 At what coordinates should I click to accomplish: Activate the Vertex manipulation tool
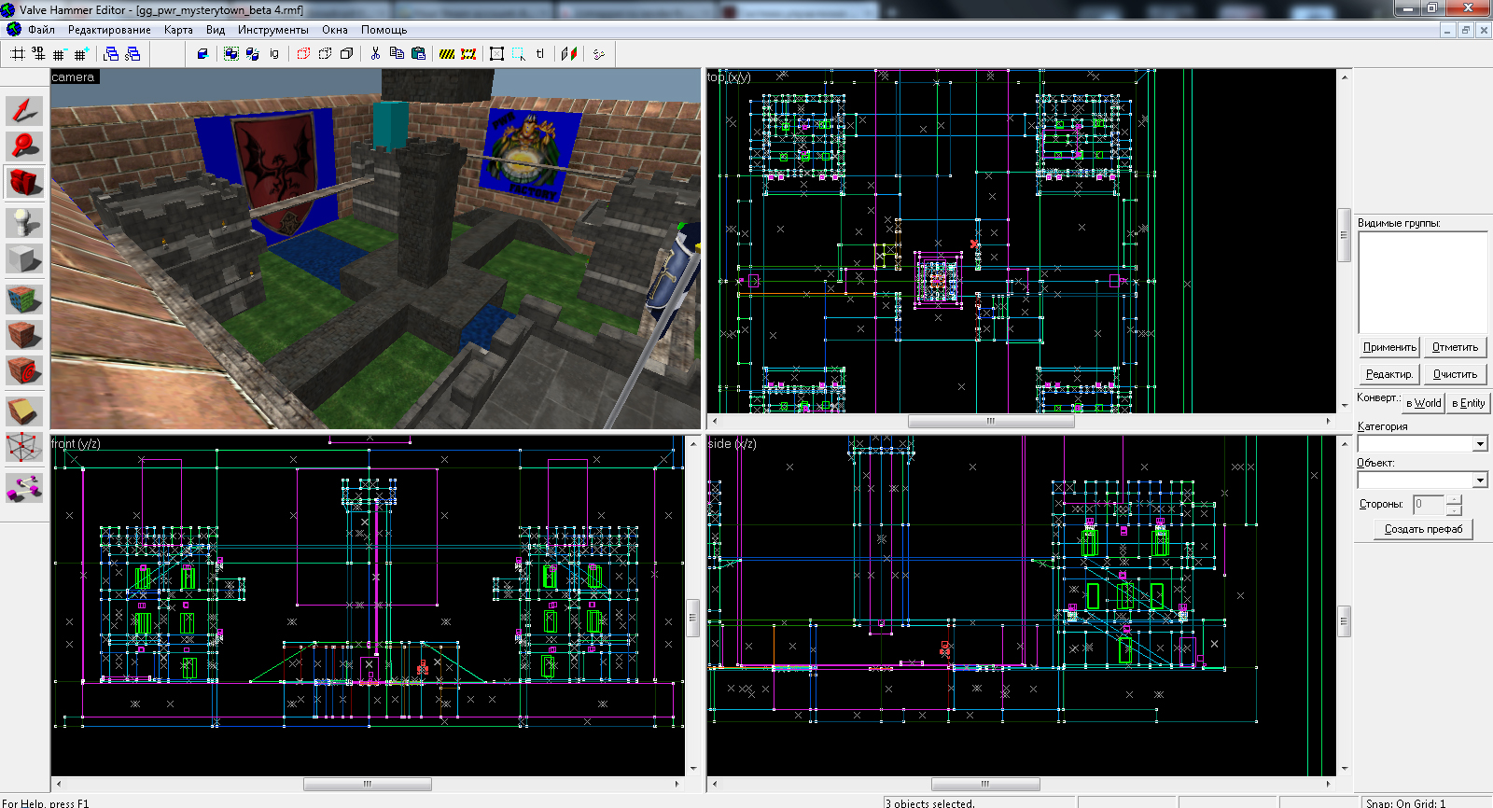[x=24, y=448]
